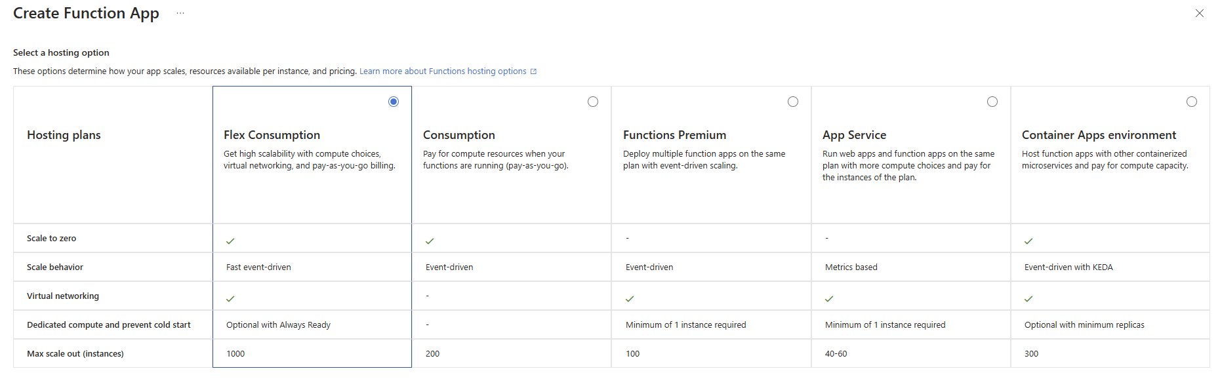1220x392 pixels.
Task: Click the Flex Consumption heading
Action: (272, 135)
